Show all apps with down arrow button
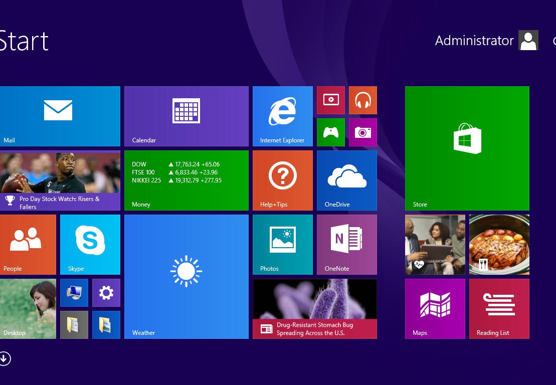 (x=5, y=358)
